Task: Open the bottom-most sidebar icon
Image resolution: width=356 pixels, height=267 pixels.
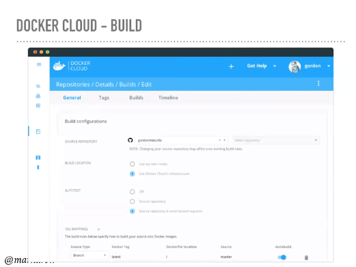Action: (x=38, y=167)
